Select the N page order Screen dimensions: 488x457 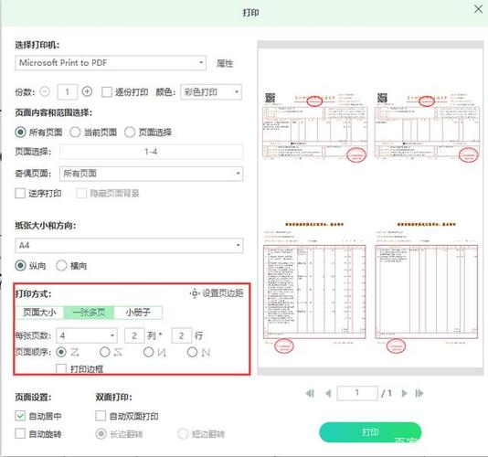[x=192, y=352]
